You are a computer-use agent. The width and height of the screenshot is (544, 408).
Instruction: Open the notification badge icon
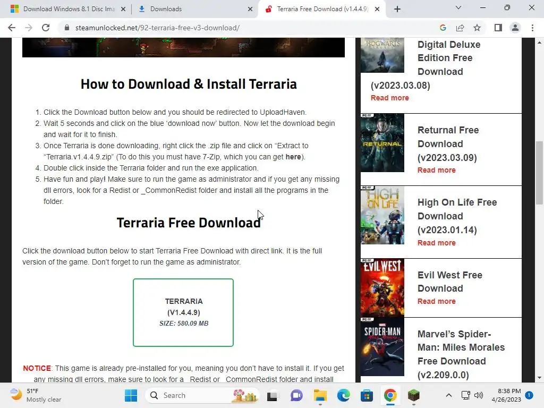point(529,395)
